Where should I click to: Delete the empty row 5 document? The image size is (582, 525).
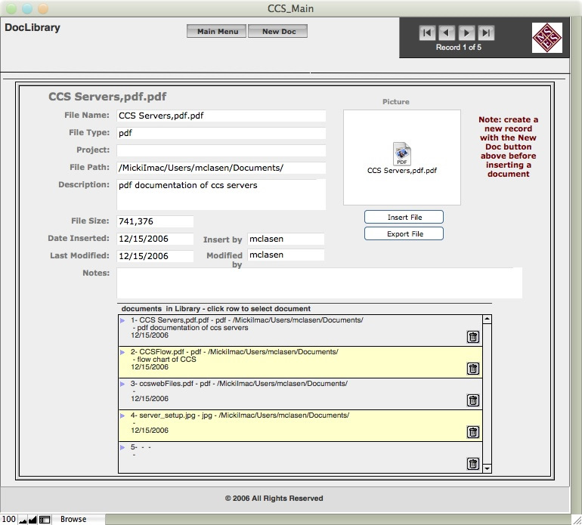[473, 464]
